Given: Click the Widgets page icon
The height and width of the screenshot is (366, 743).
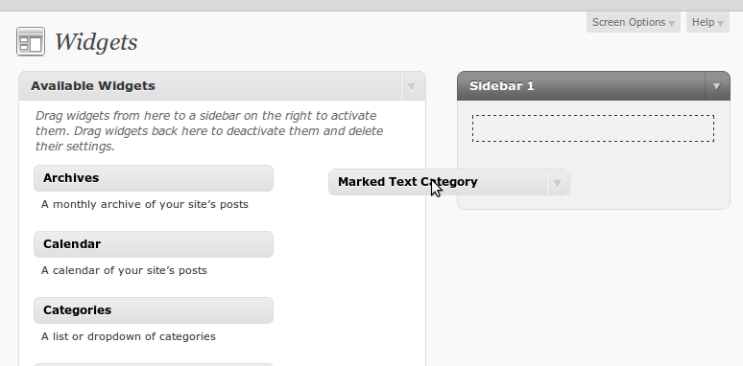Looking at the screenshot, I should click(31, 41).
